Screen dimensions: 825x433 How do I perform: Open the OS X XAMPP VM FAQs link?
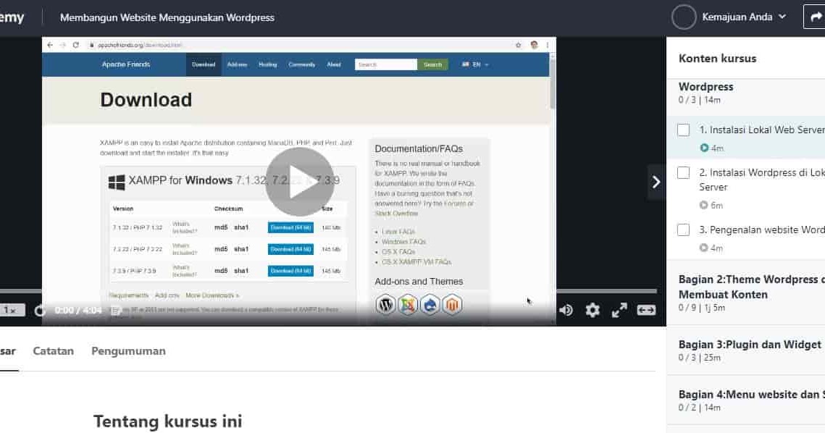(x=416, y=261)
